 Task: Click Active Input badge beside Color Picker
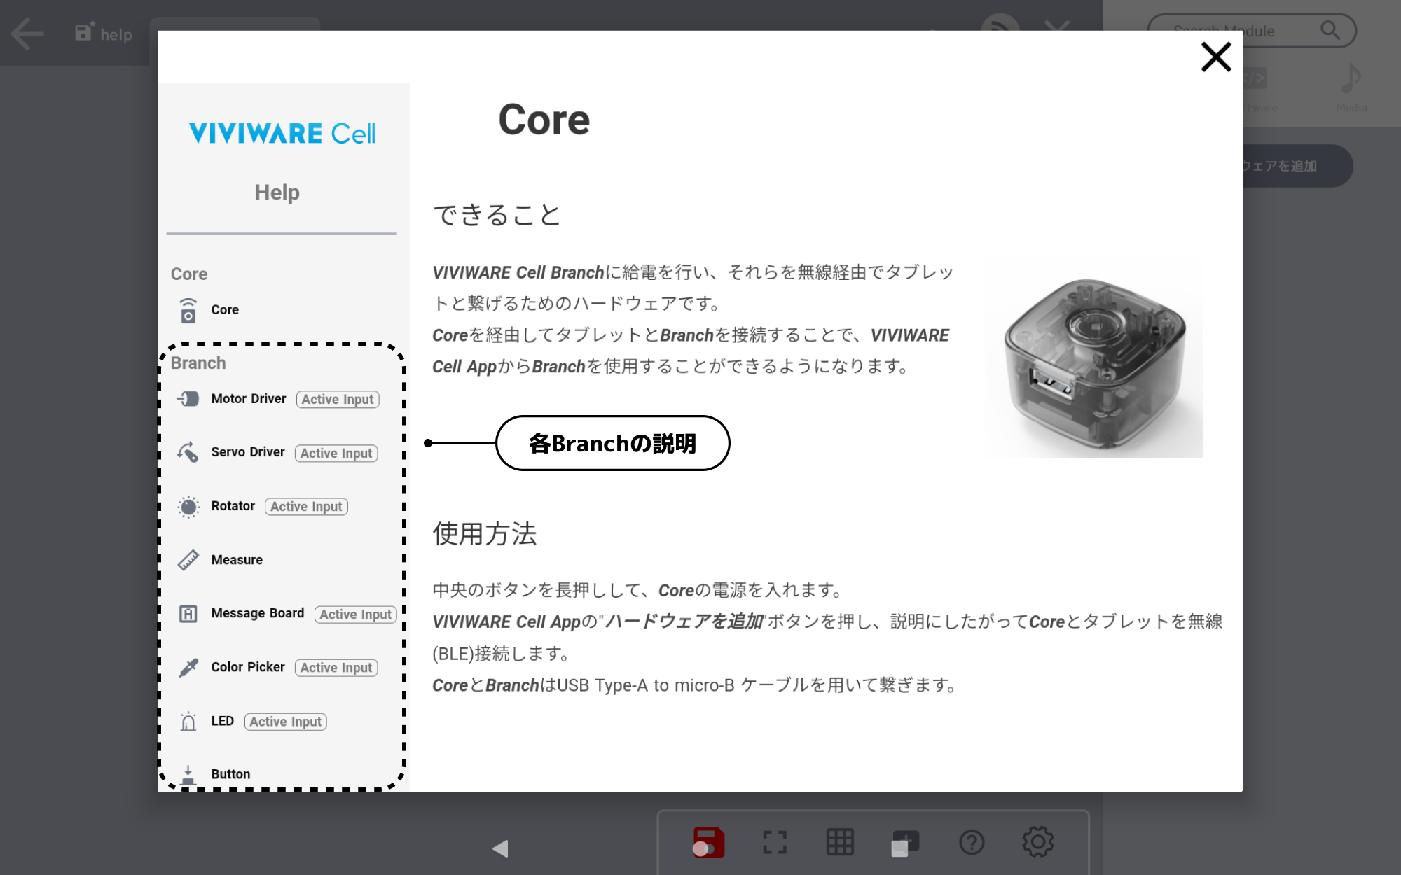[336, 668]
